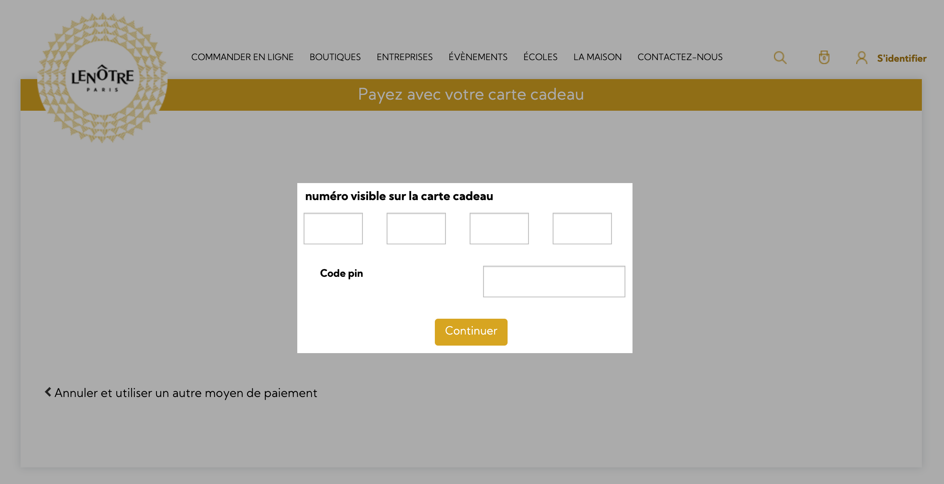Click the Continuer button
Screen dimensions: 944x484
471,332
